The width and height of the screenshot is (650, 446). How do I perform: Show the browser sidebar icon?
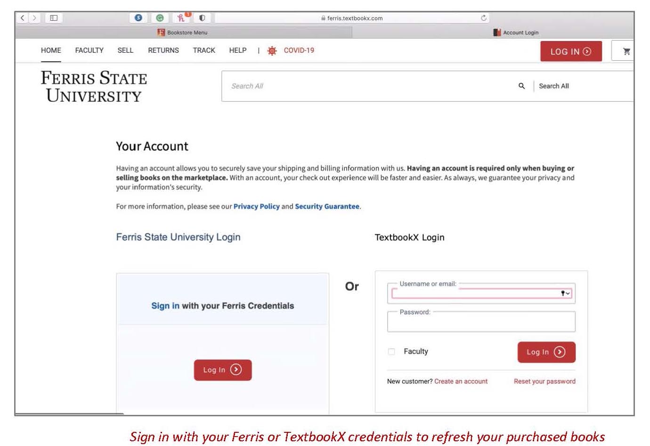[54, 18]
